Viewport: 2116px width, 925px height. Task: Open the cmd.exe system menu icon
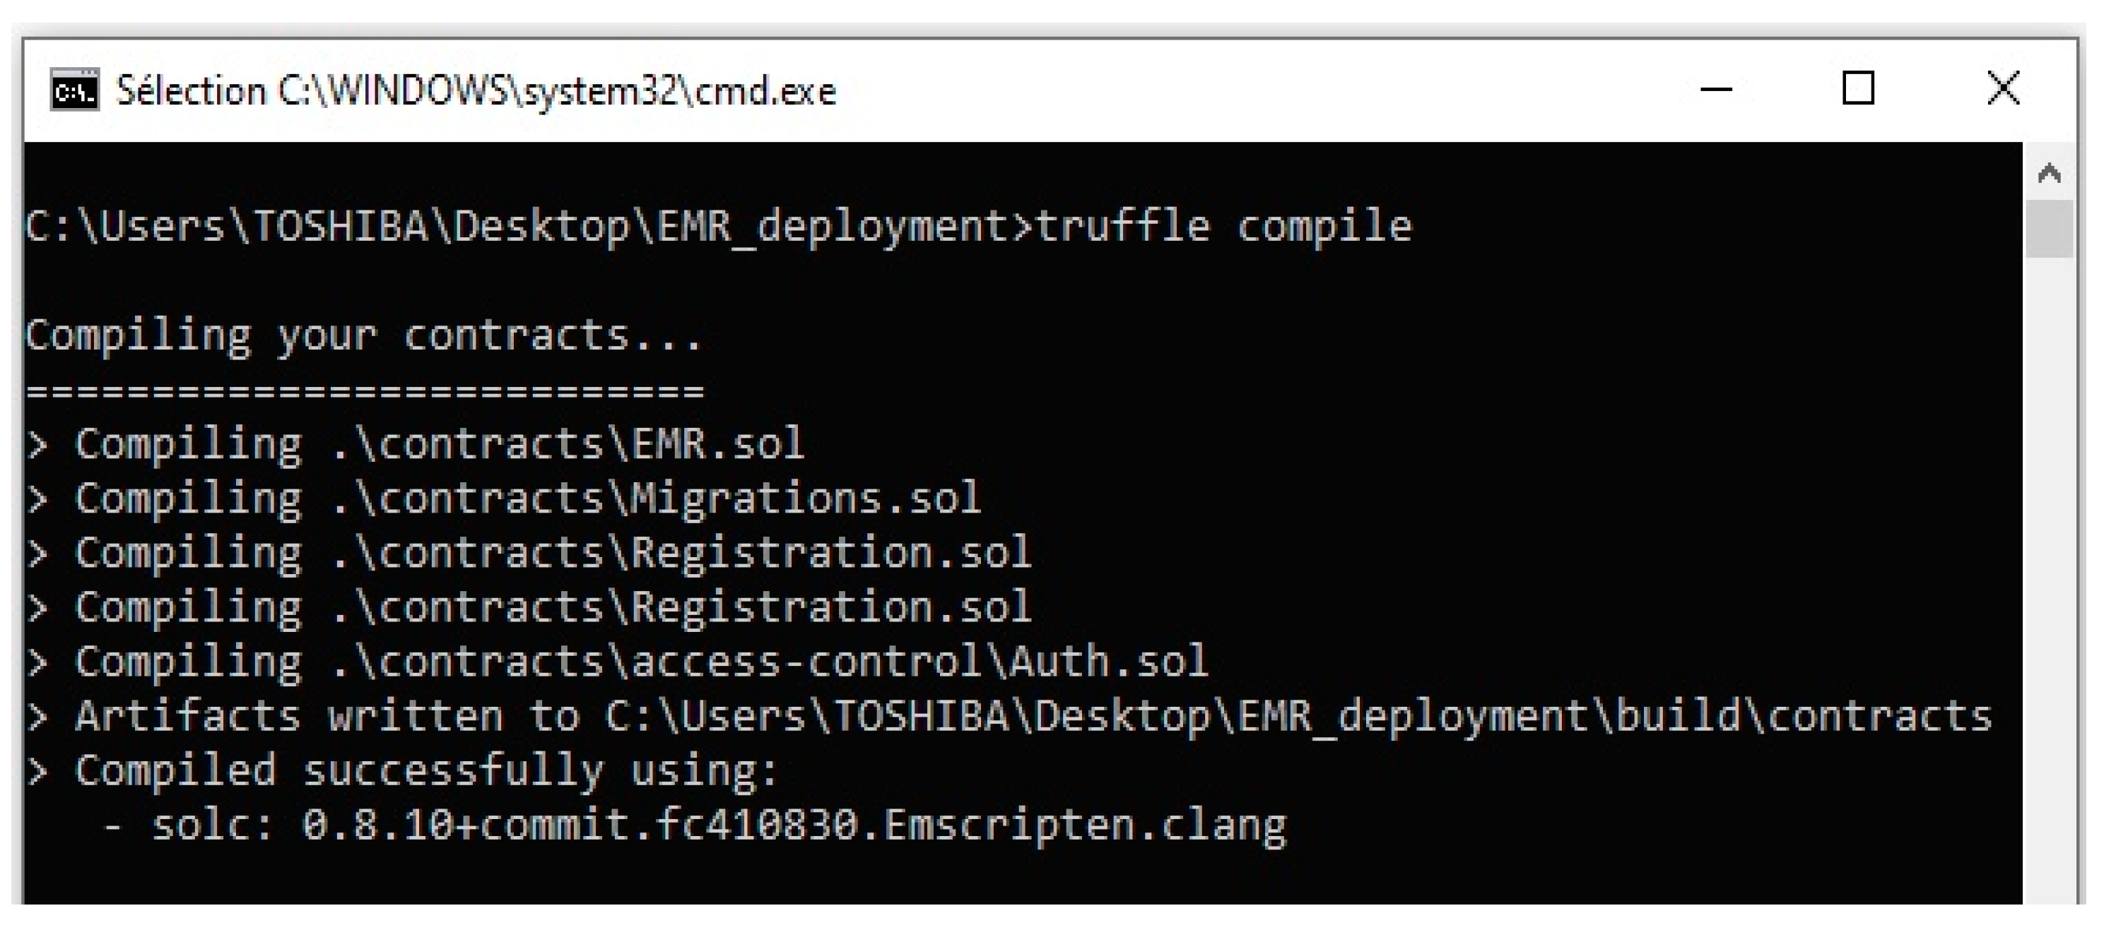(x=74, y=90)
